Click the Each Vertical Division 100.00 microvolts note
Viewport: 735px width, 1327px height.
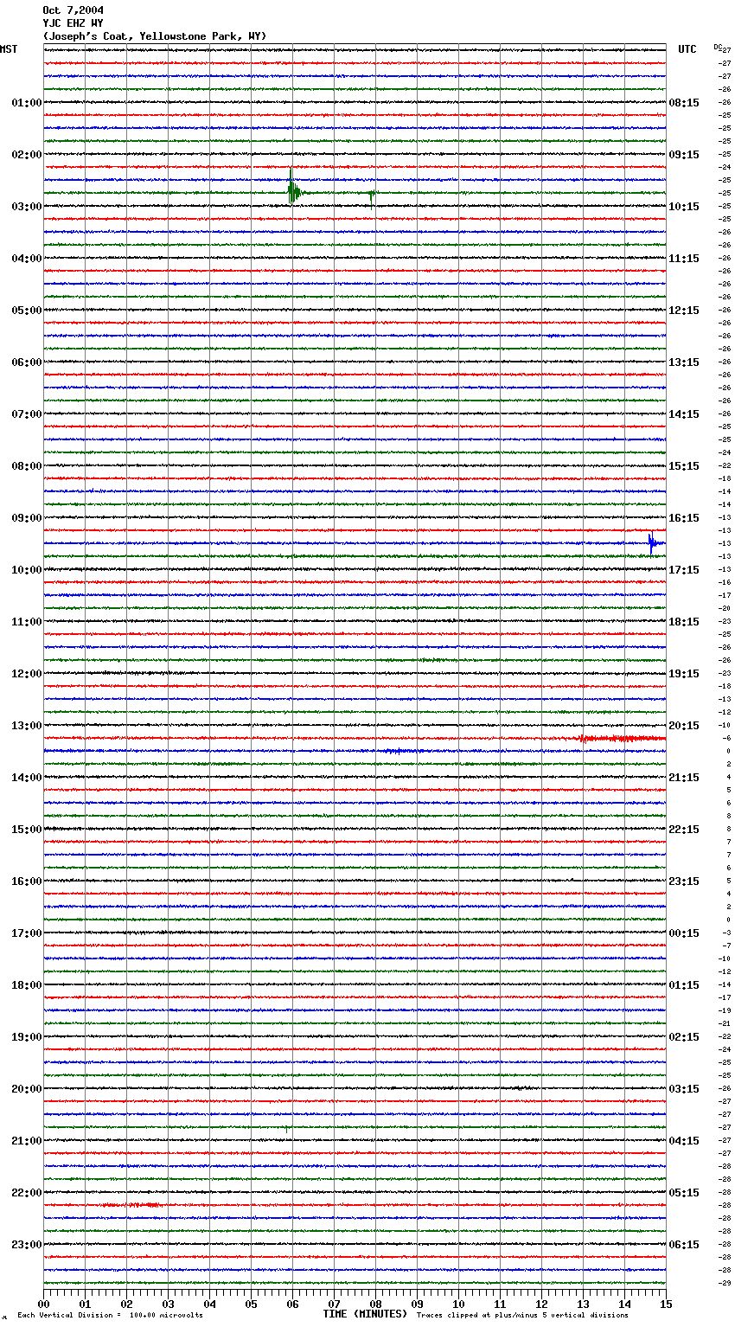point(110,1316)
